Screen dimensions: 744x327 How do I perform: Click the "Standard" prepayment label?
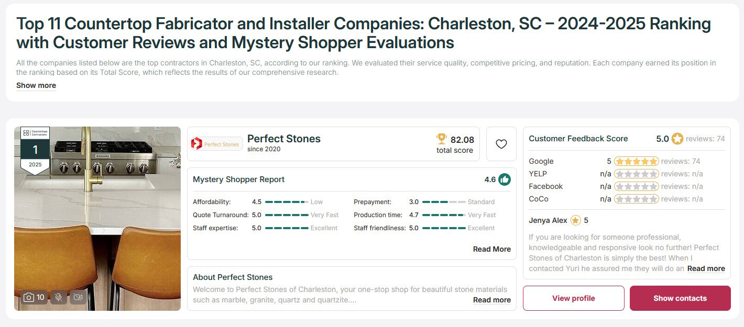(x=481, y=202)
